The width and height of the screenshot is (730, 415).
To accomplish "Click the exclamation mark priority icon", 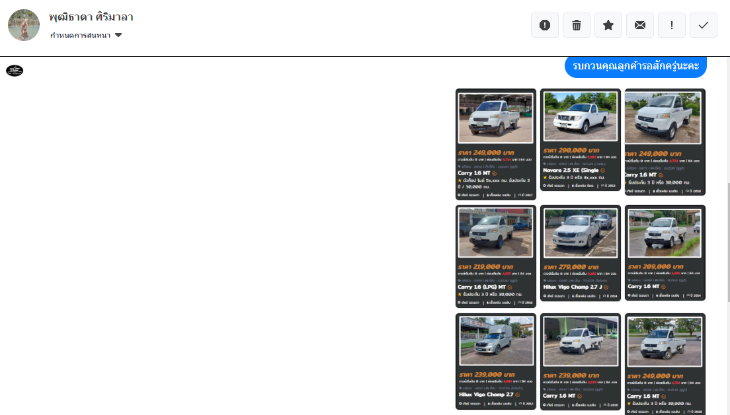I will coord(671,25).
